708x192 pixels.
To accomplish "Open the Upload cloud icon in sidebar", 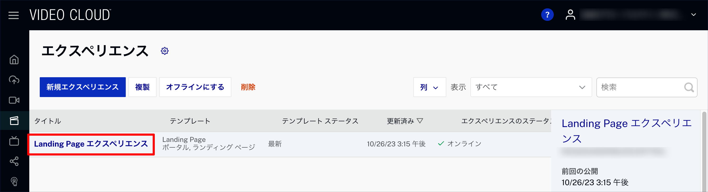I will tap(14, 80).
